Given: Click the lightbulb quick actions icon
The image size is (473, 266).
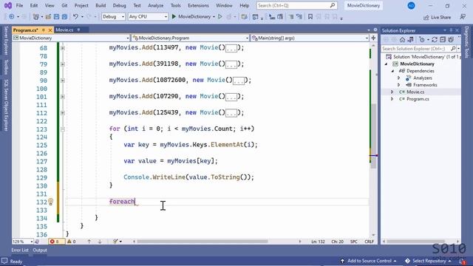Looking at the screenshot, I should [51, 202].
